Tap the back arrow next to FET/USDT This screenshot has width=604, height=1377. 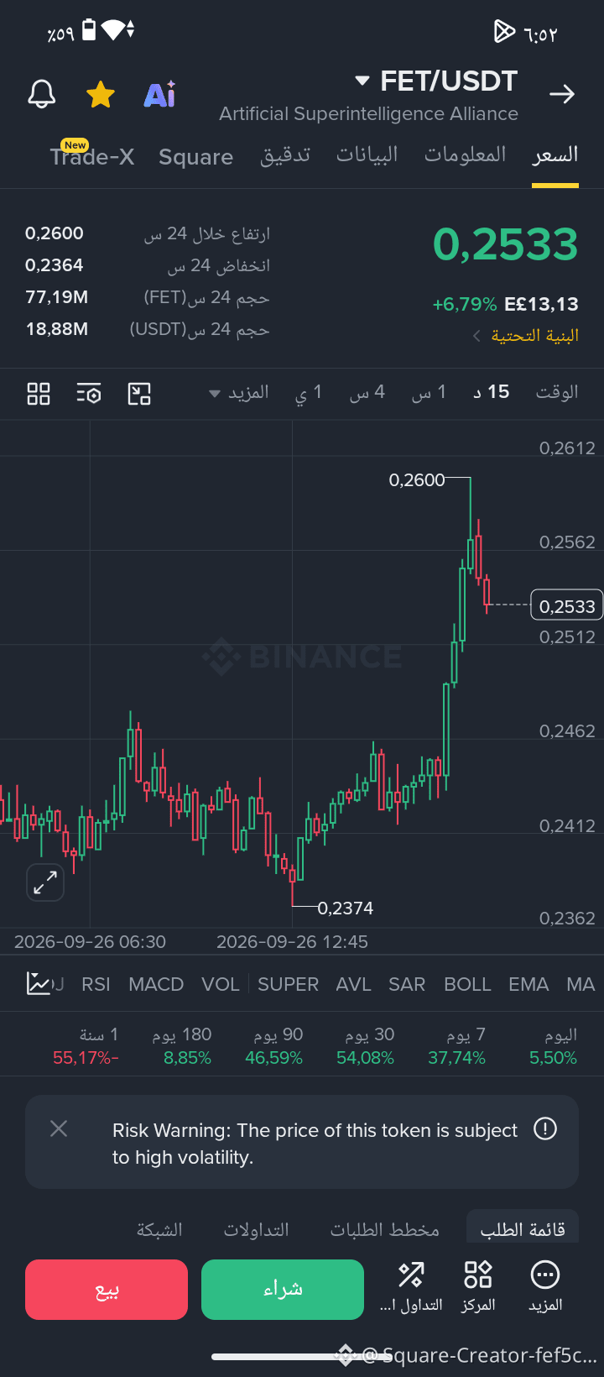(x=562, y=94)
